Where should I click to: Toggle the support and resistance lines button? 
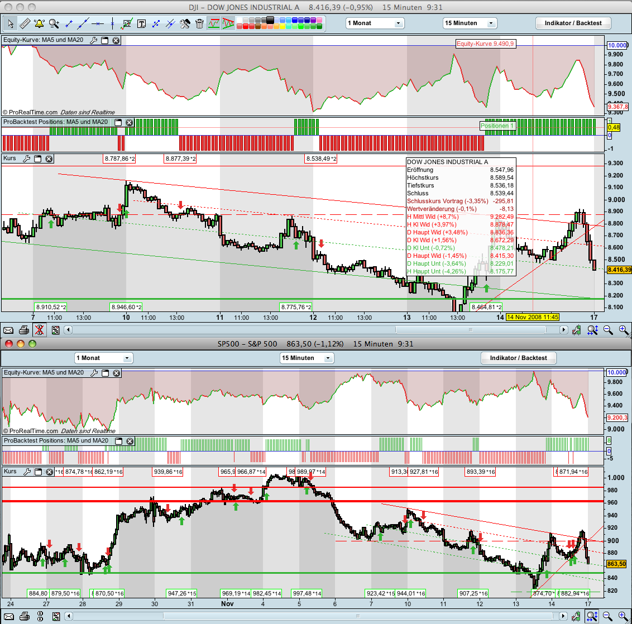214,23
